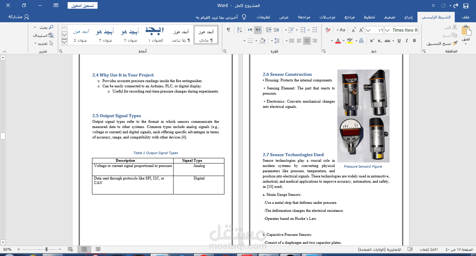476x256 pixels.
Task: Click the Format Painter (نسخ التنسيق) button
Action: pyautogui.click(x=442, y=43)
